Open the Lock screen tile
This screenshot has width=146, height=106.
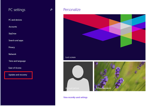[104, 37]
